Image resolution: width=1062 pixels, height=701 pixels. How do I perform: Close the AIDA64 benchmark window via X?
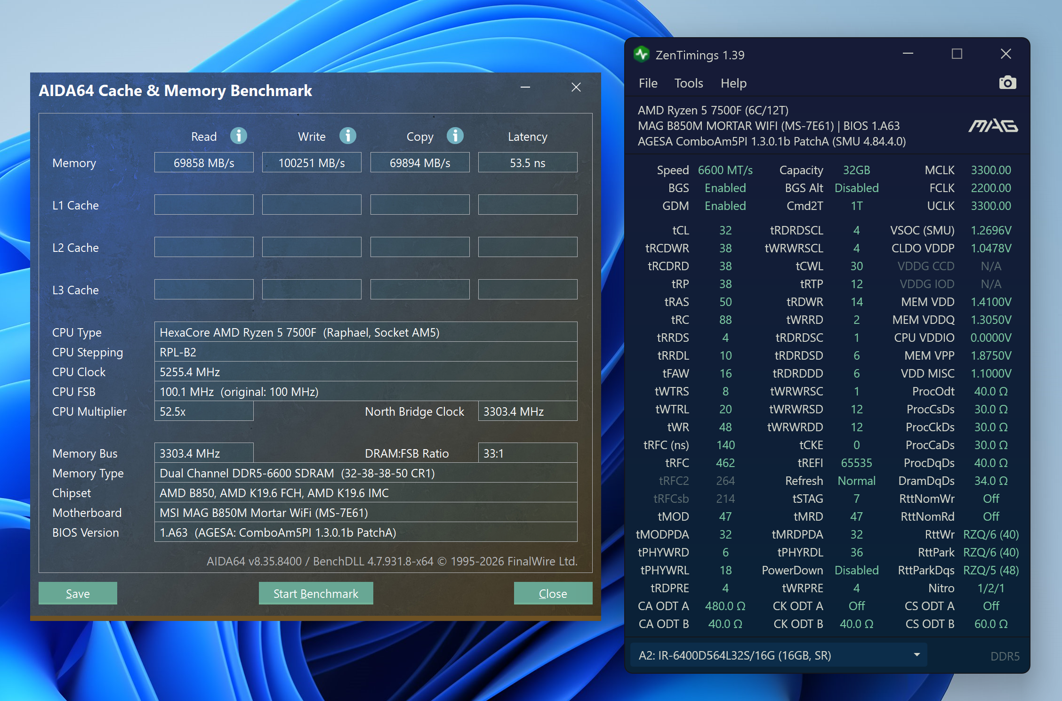coord(576,87)
